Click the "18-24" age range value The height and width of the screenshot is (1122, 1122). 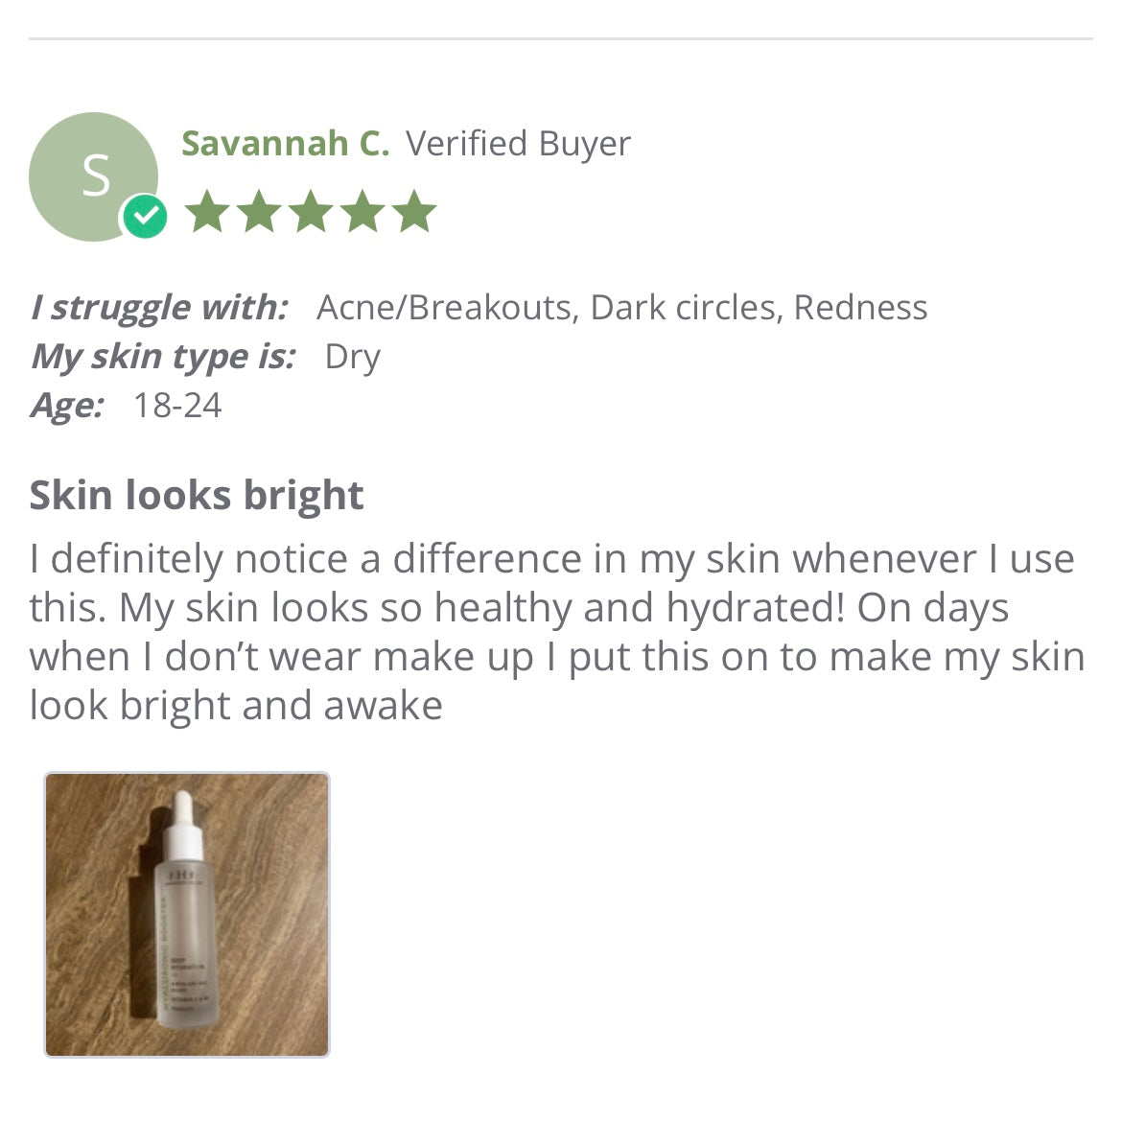(177, 406)
